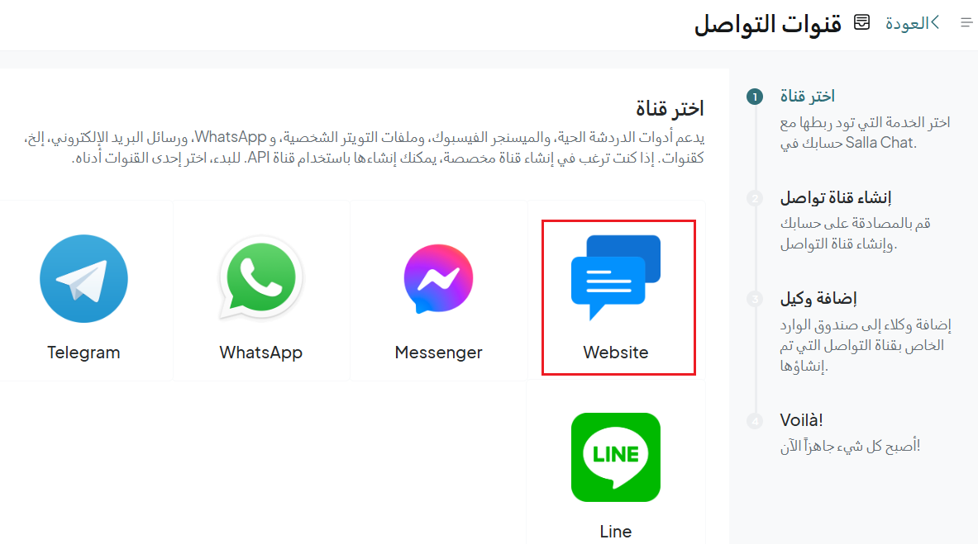The width and height of the screenshot is (978, 549).
Task: Open the Voilà! final step
Action: [x=801, y=421]
